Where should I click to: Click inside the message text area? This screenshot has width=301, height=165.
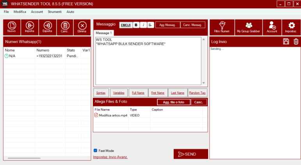148,62
